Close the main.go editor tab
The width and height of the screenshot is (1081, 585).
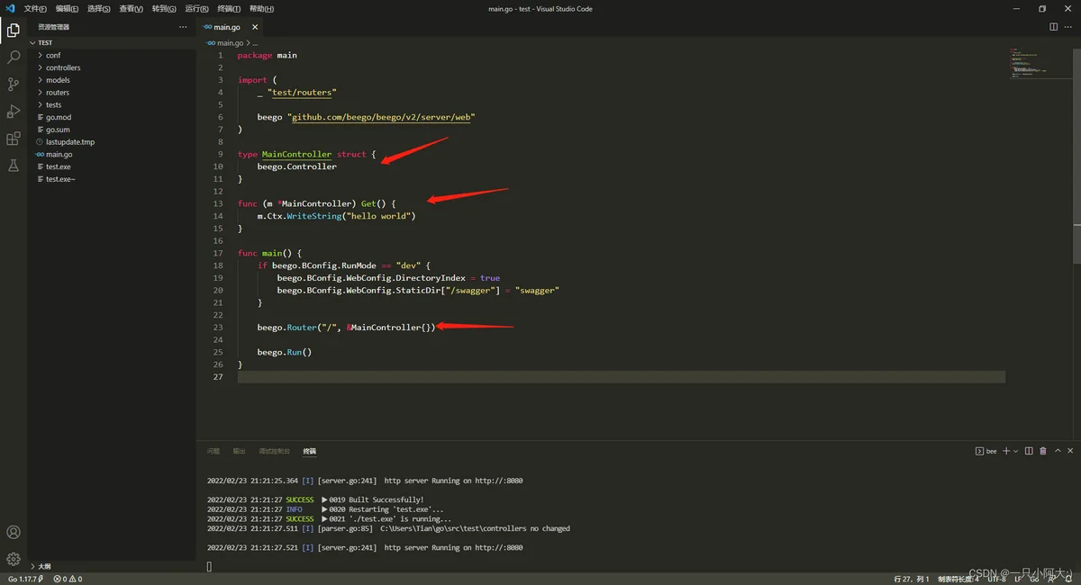(255, 27)
